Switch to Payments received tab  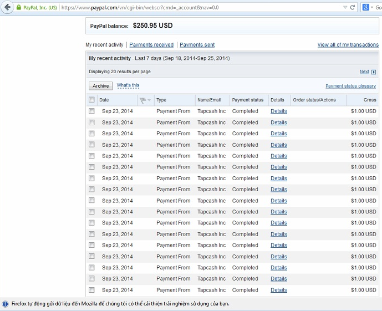click(151, 45)
